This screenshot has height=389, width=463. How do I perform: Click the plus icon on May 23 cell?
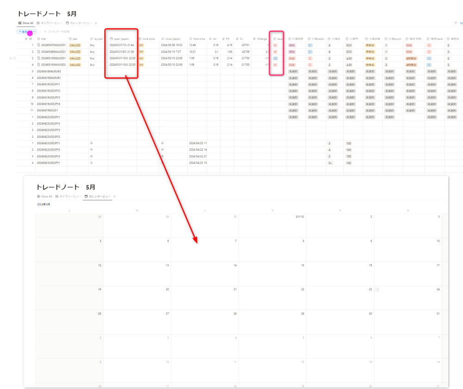(x=377, y=289)
